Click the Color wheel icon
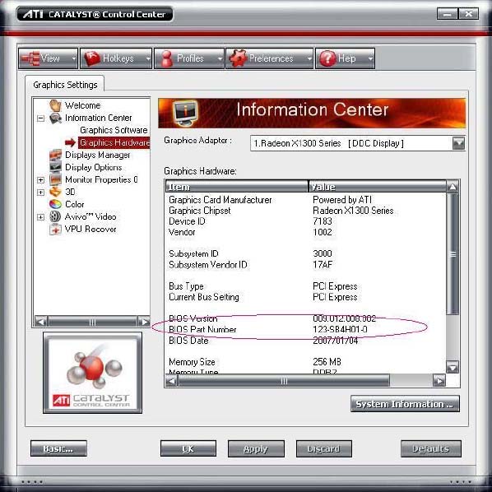The image size is (492, 492). pyautogui.click(x=55, y=204)
